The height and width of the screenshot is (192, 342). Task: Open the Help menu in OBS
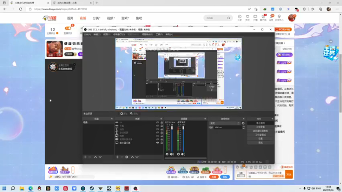click(169, 35)
